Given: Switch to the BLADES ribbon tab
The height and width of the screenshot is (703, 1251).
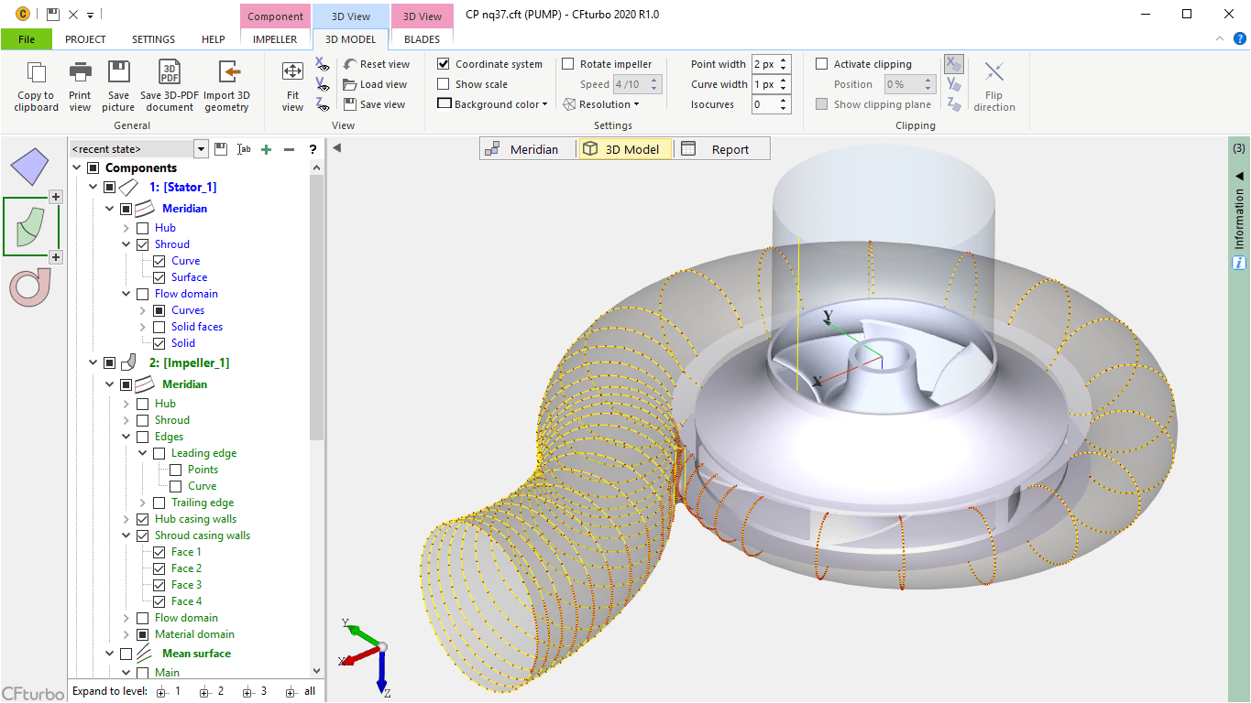Looking at the screenshot, I should (422, 39).
